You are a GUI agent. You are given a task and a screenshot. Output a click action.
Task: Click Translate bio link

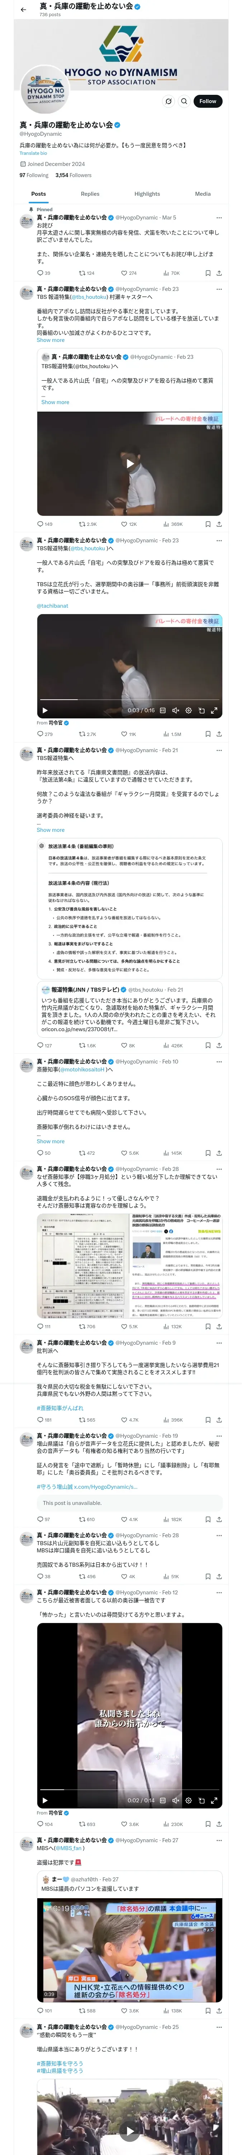coord(33,153)
